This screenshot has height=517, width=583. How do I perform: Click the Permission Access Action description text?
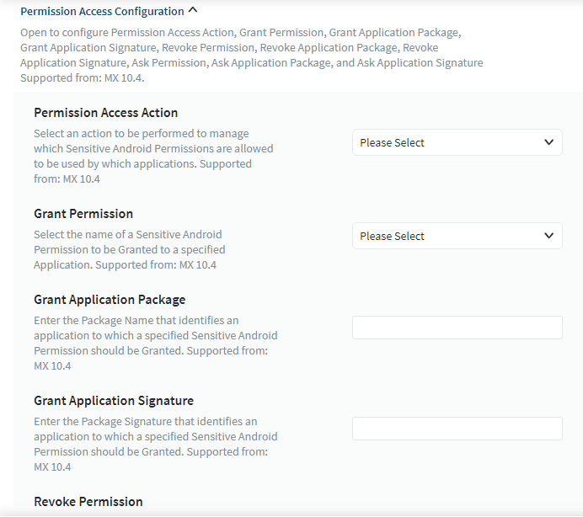point(153,156)
